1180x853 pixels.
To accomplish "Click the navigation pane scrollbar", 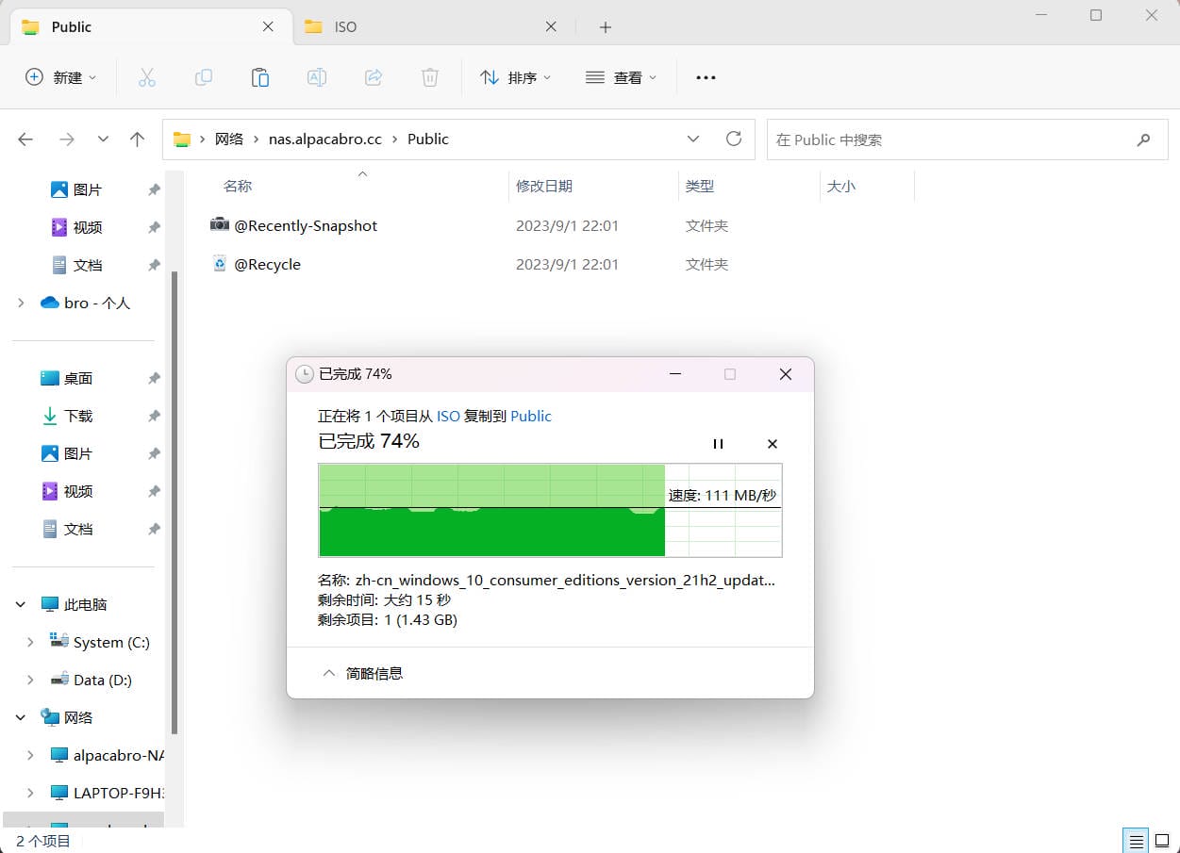I will pyautogui.click(x=174, y=500).
